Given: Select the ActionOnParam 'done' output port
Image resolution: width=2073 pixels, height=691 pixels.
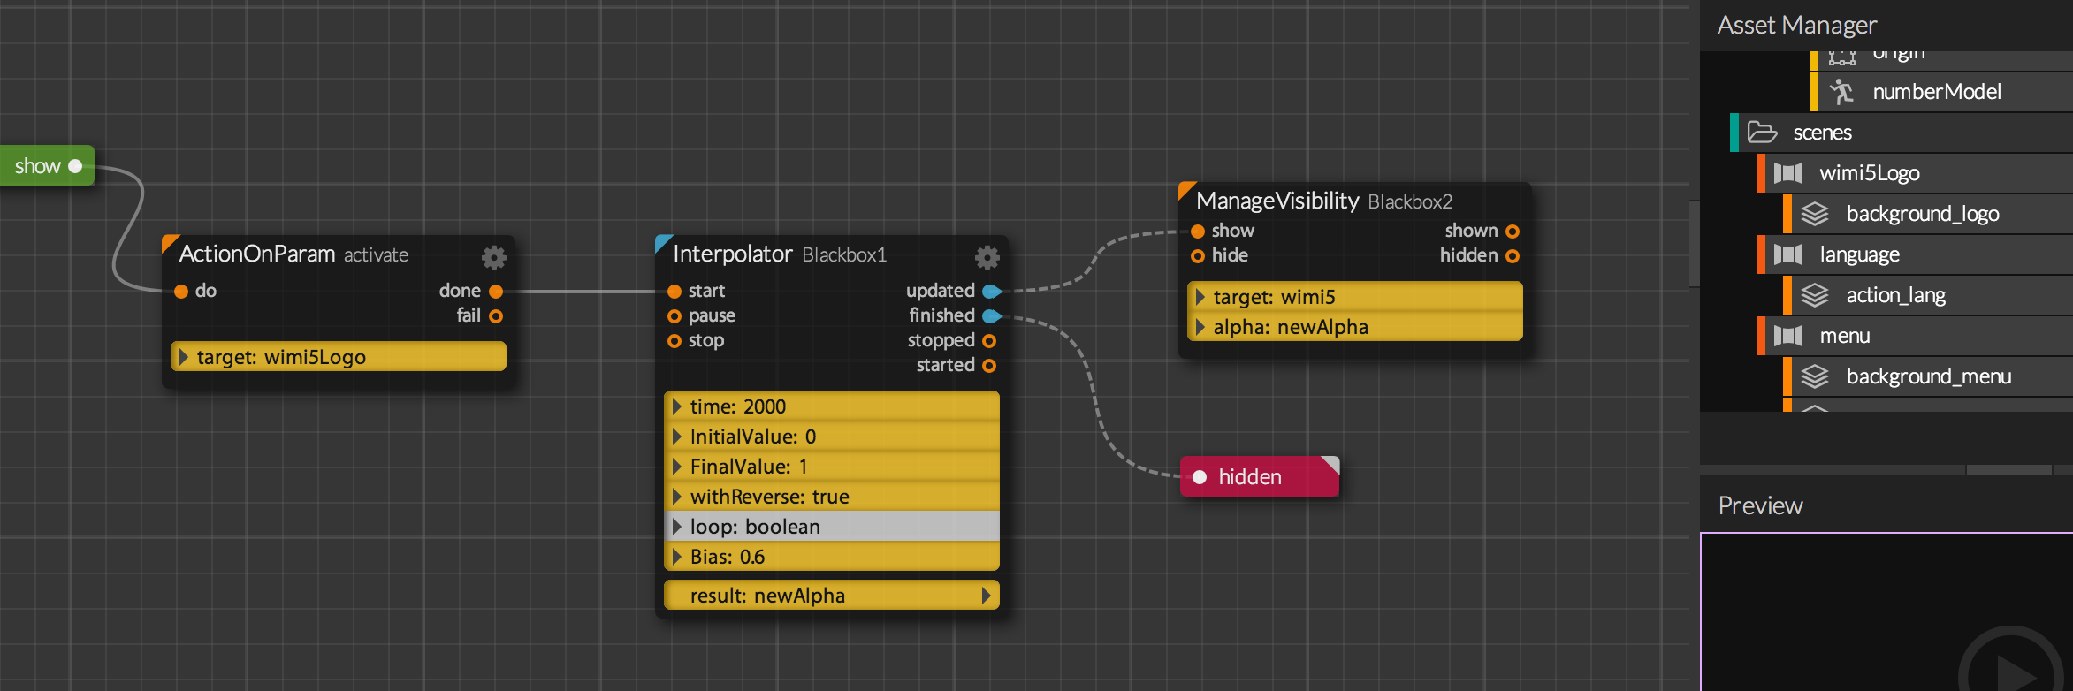Looking at the screenshot, I should (496, 292).
